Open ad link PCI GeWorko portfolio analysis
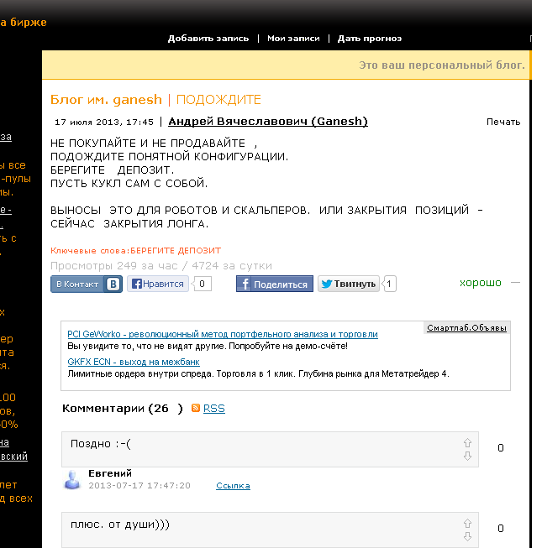542x548 pixels. [223, 334]
